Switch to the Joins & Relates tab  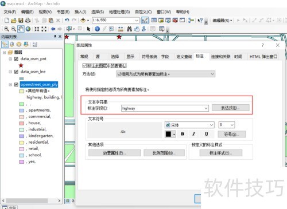point(220,57)
